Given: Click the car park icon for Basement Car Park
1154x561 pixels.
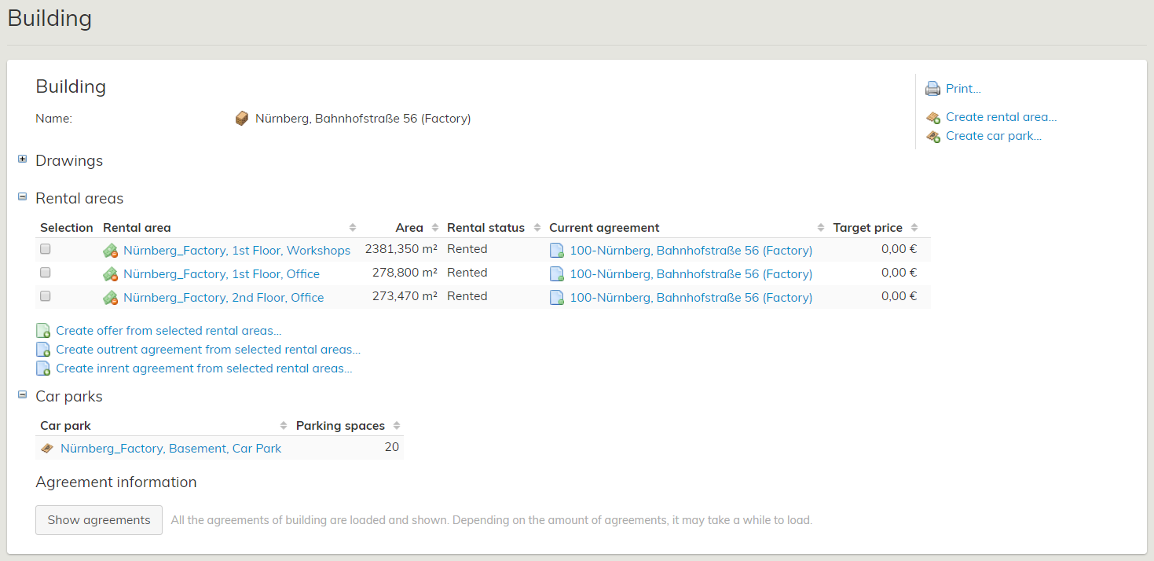Looking at the screenshot, I should pos(47,449).
